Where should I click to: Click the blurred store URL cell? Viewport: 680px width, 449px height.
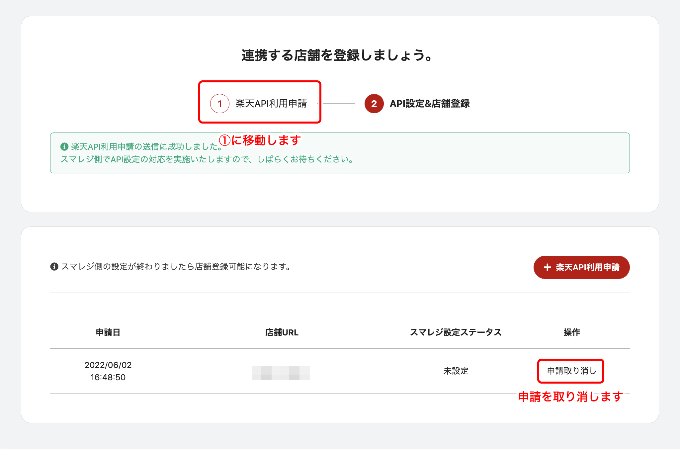point(281,373)
